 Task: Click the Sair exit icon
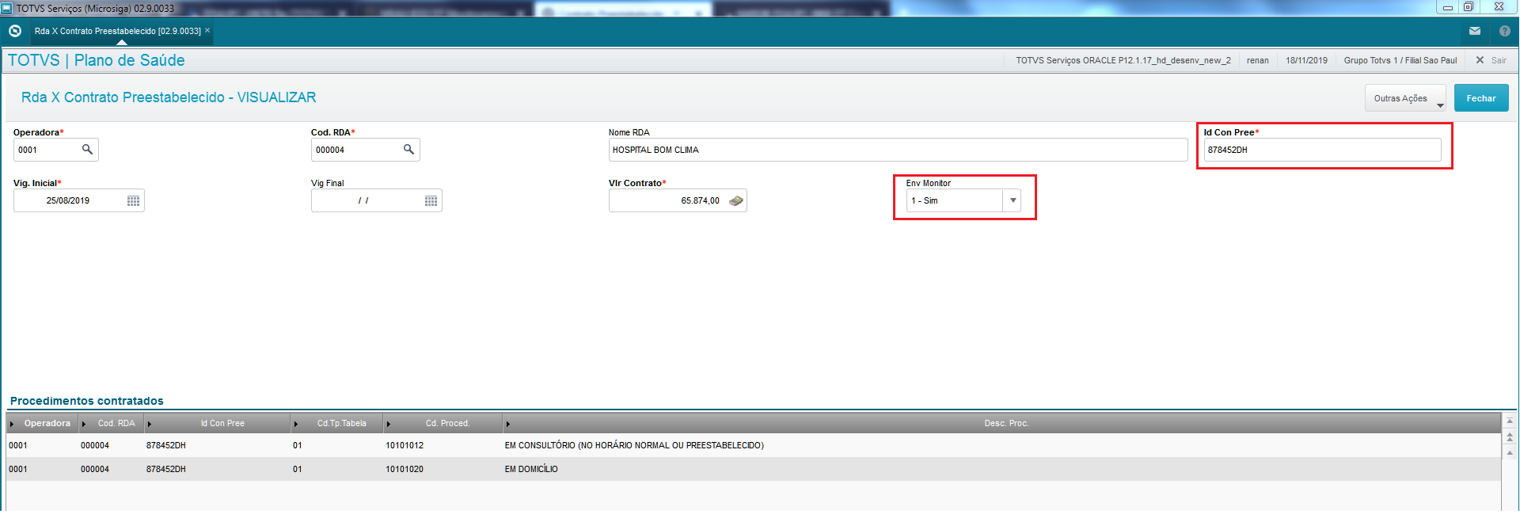coord(1480,60)
